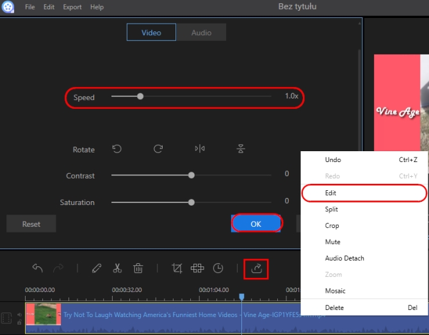The image size is (429, 335).
Task: Open the Export menu
Action: coord(72,7)
